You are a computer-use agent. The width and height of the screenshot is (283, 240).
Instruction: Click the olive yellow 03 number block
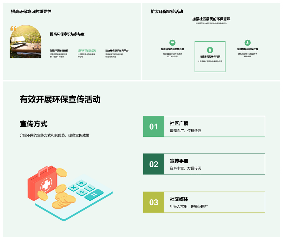click(154, 202)
